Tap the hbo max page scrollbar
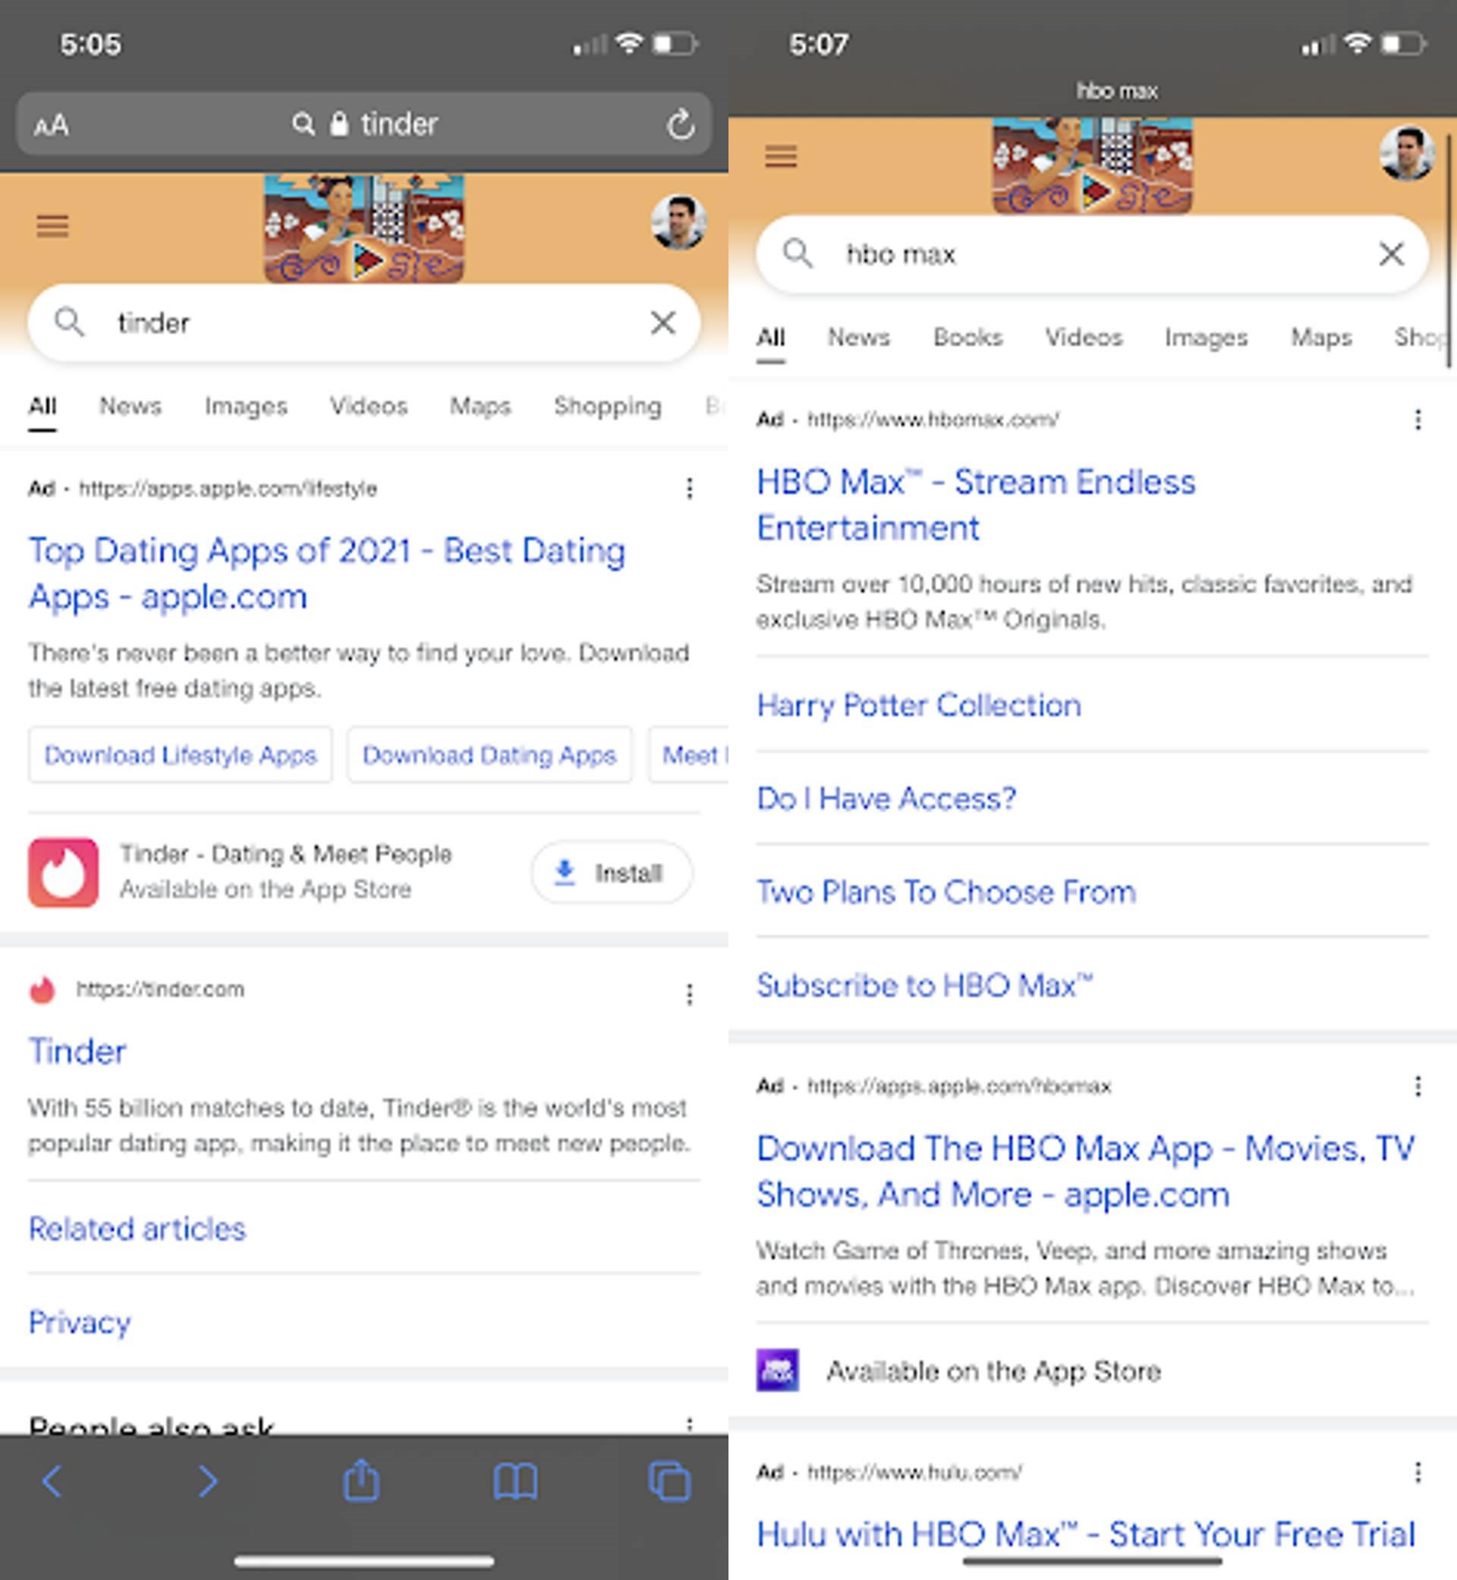Screen dimensions: 1457x1580 [x=1449, y=251]
